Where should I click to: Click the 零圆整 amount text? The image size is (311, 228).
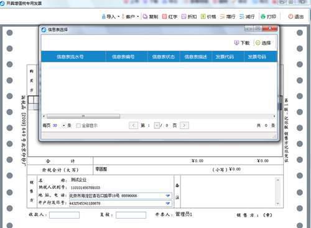[x=101, y=169]
